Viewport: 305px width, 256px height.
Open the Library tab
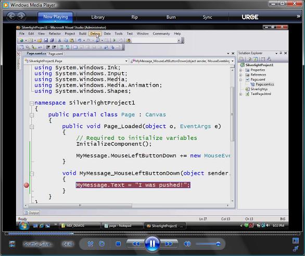98,17
